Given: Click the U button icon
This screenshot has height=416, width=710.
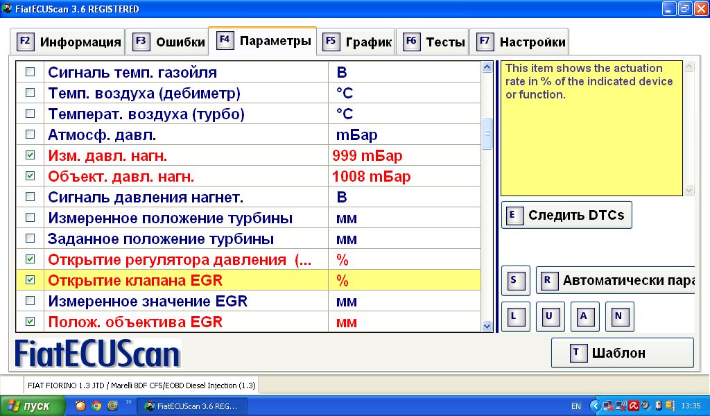Looking at the screenshot, I should (550, 317).
